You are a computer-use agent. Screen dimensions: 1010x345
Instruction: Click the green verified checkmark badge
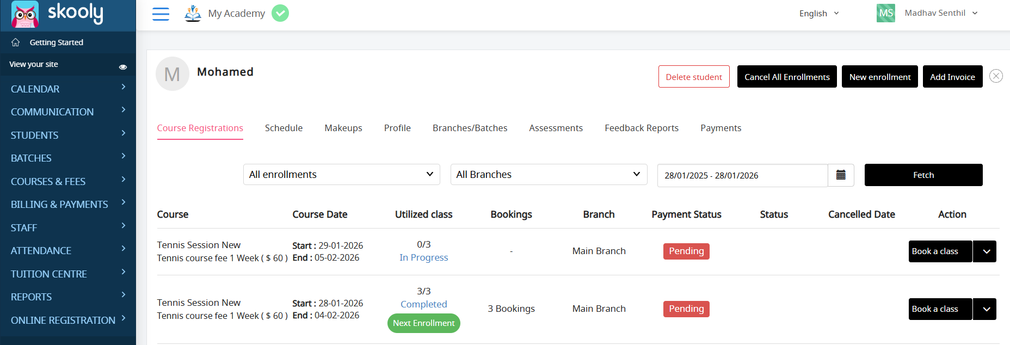click(280, 13)
